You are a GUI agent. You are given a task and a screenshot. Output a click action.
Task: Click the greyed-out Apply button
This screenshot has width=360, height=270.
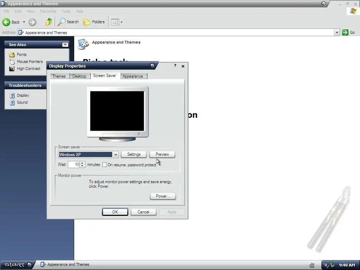tap(172, 212)
